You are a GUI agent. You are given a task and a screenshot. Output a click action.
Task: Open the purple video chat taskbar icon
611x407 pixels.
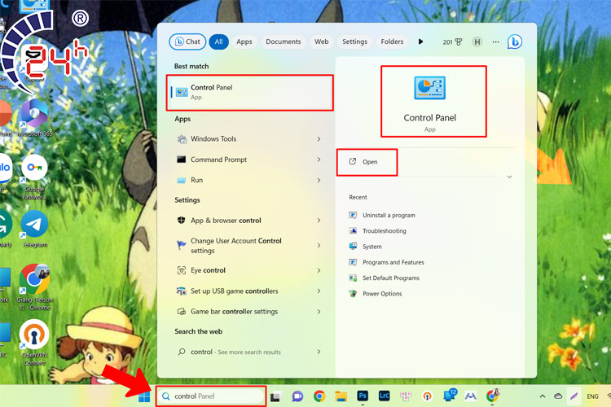tap(297, 396)
